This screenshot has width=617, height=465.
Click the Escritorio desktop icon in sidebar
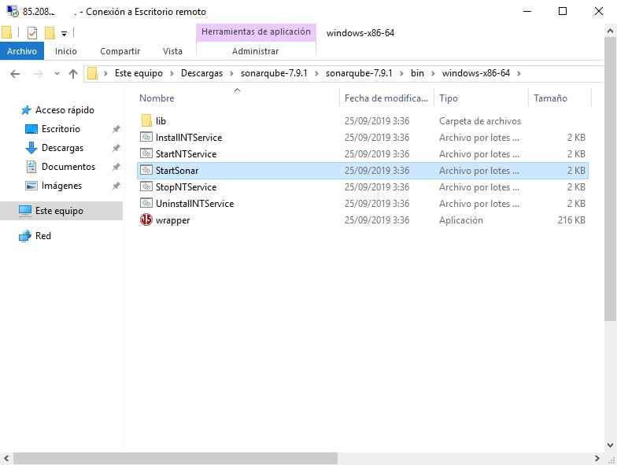click(31, 129)
